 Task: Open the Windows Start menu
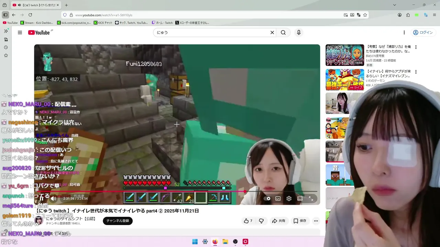[x=195, y=242]
